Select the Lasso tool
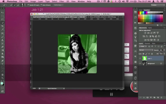Image resolution: width=166 pixels, height=104 pixels. (3, 19)
